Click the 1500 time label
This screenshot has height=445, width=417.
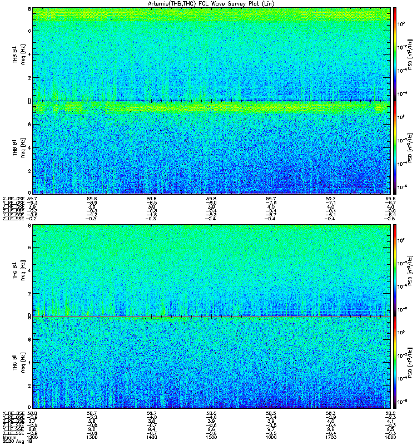(x=211, y=437)
